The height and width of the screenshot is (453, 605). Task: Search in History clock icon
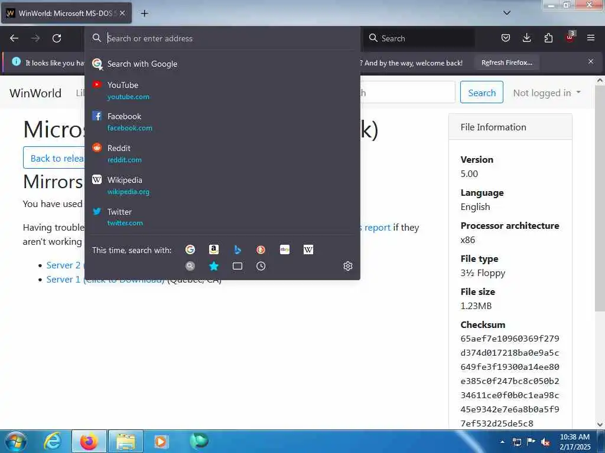261,266
